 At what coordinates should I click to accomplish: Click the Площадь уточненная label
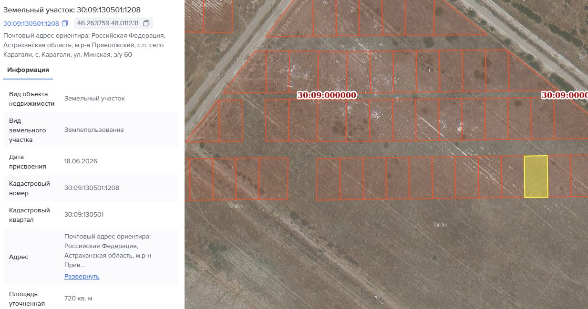tap(27, 299)
